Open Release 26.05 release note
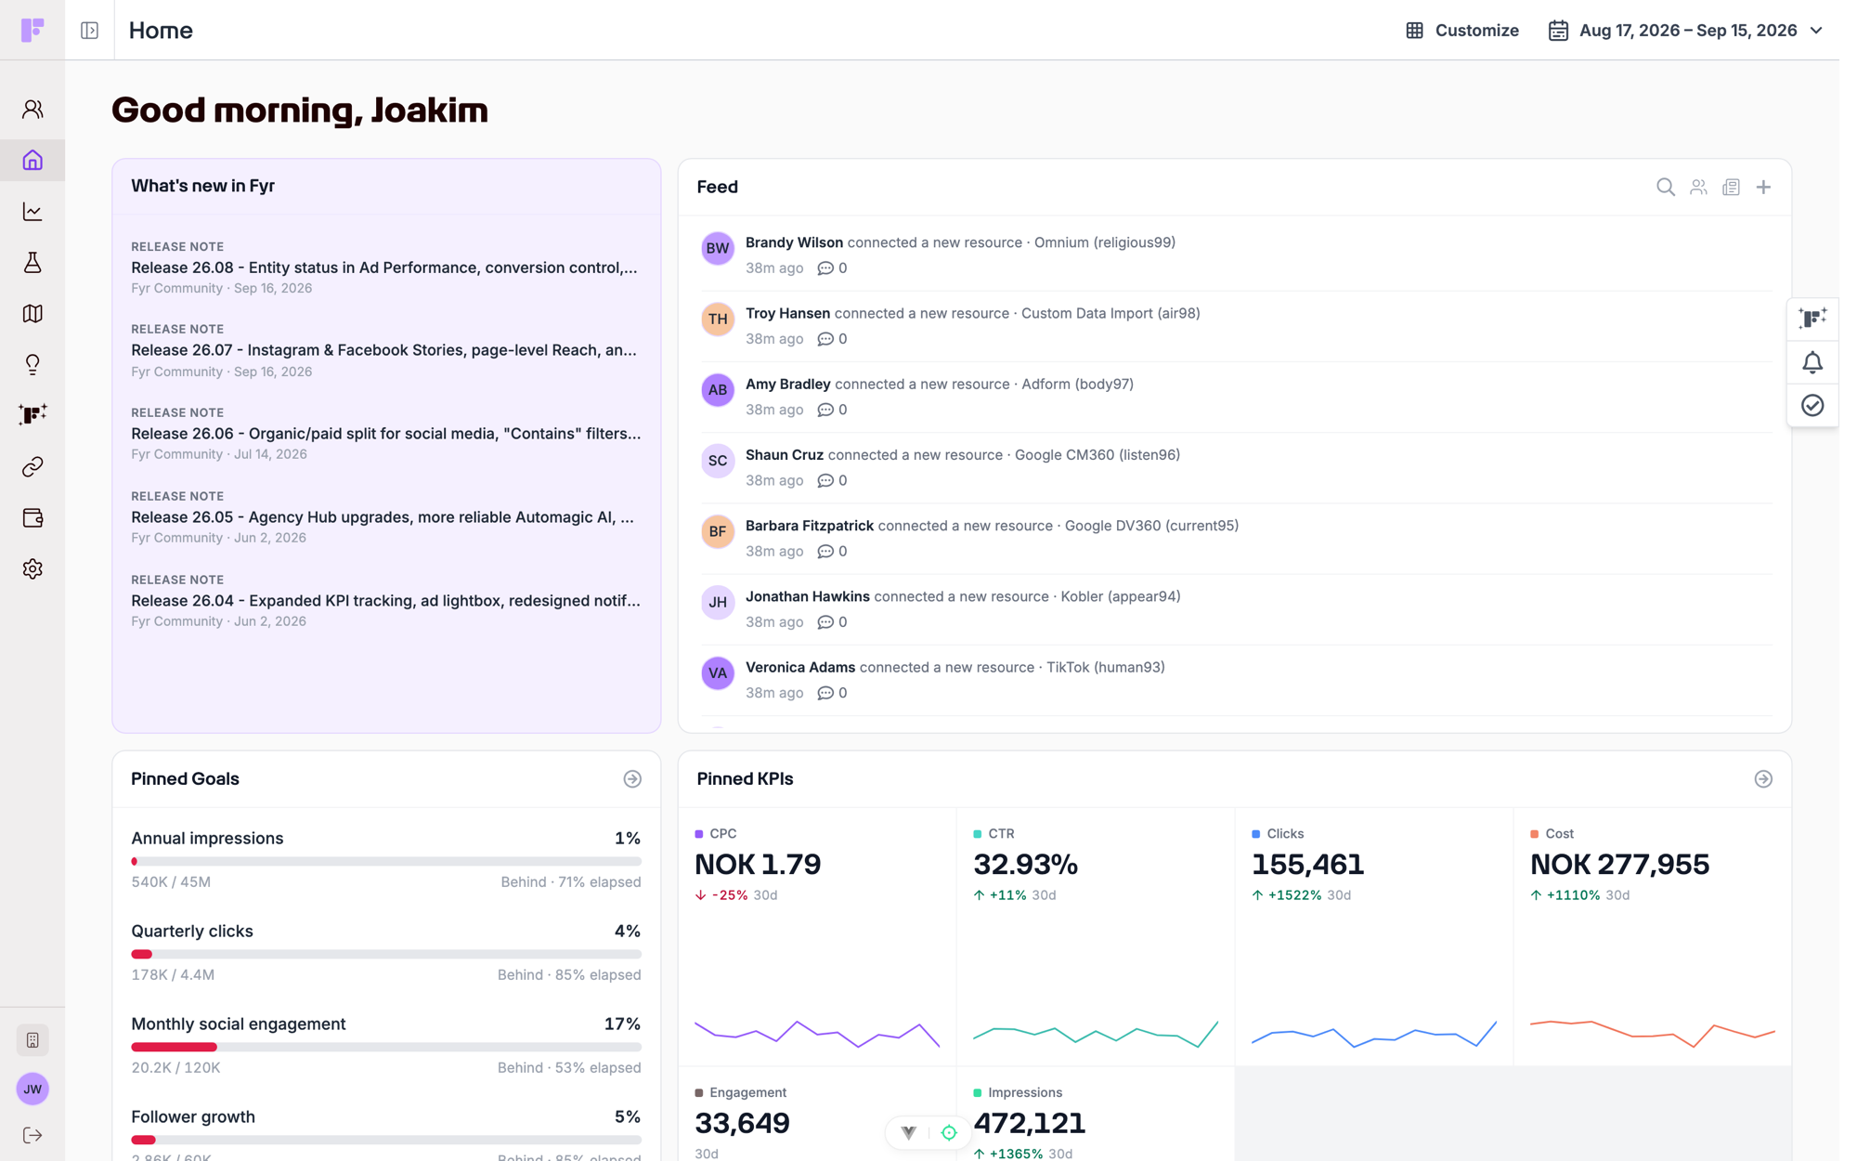Screen dimensions: 1857x1161 [x=385, y=517]
